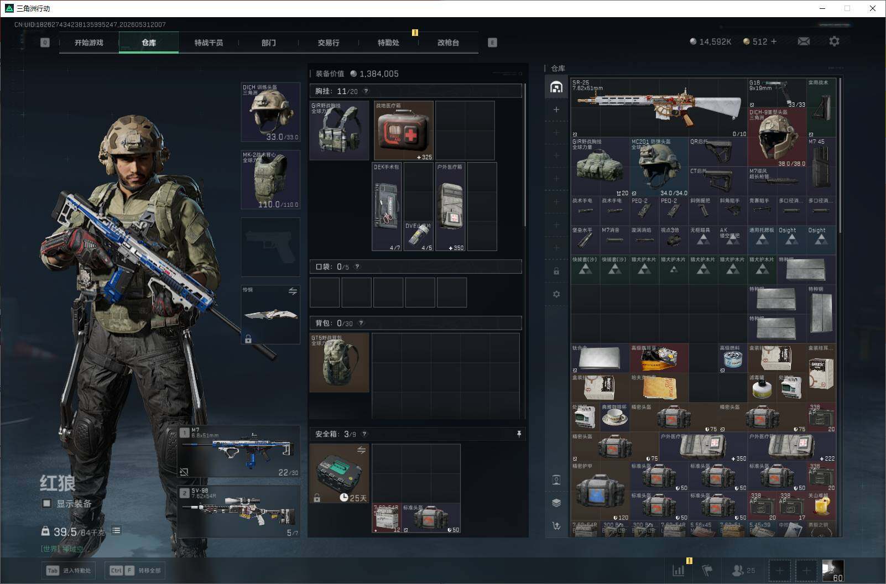Click the 14,592K currency balance
The height and width of the screenshot is (584, 886).
tap(711, 41)
